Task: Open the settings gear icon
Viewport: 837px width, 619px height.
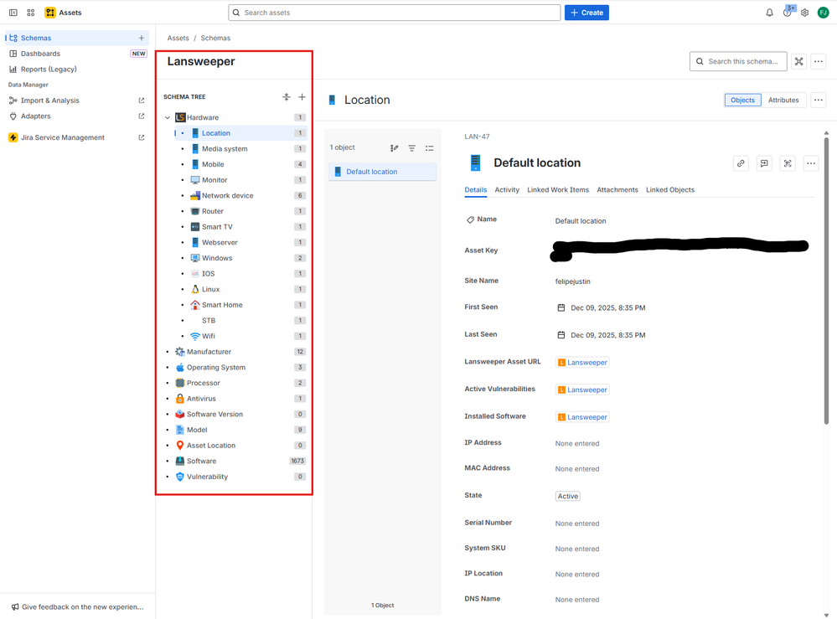Action: [805, 13]
